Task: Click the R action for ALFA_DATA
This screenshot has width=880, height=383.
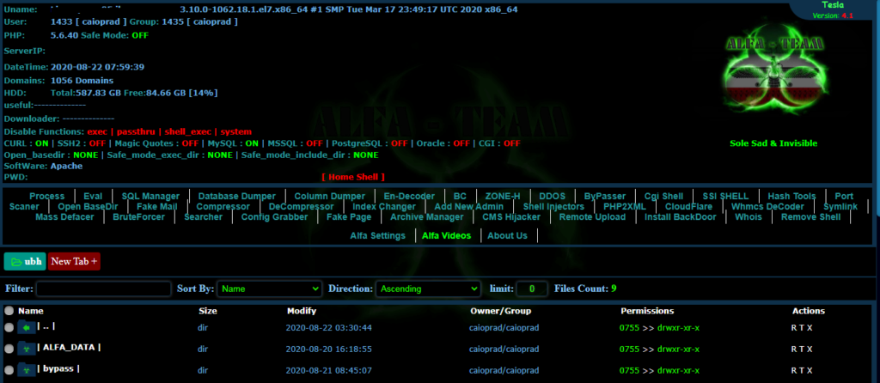Action: click(x=794, y=349)
